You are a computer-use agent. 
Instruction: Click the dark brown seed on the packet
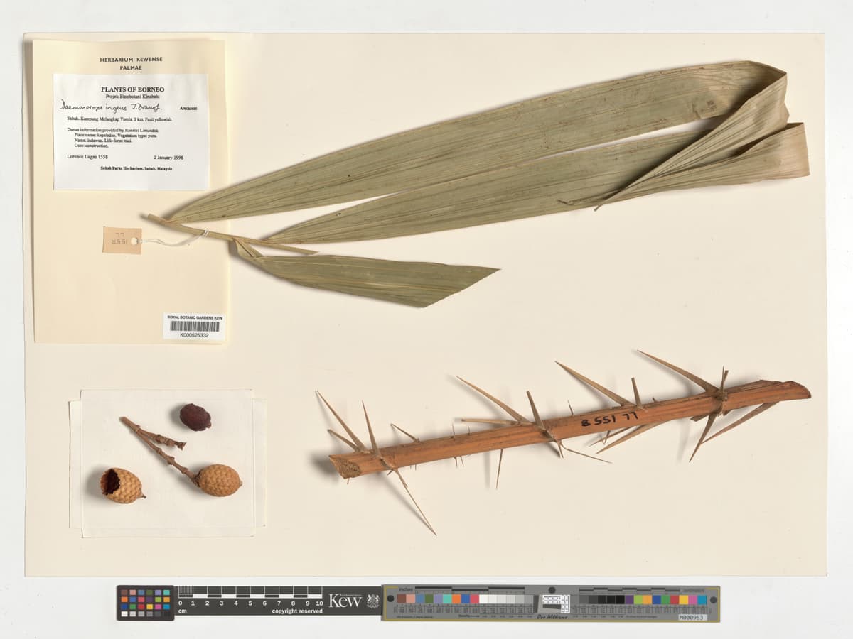pyautogui.click(x=195, y=417)
